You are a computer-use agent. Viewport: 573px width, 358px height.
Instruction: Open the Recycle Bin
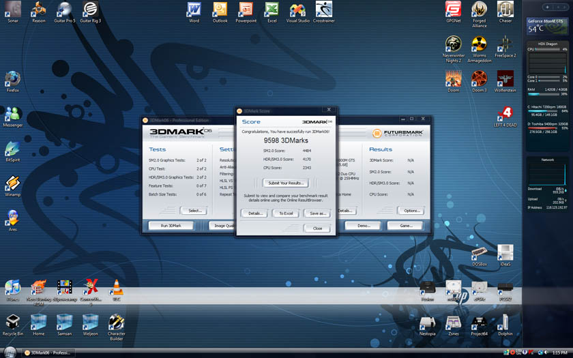(x=13, y=325)
